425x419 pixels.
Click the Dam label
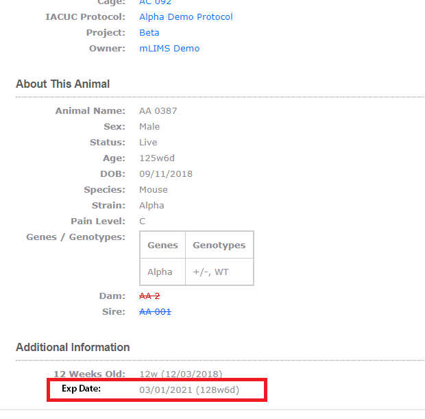pyautogui.click(x=112, y=296)
